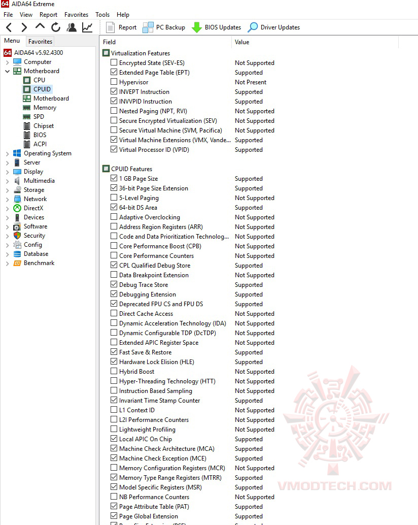Click the Value column header
The image size is (418, 525).
315,42
